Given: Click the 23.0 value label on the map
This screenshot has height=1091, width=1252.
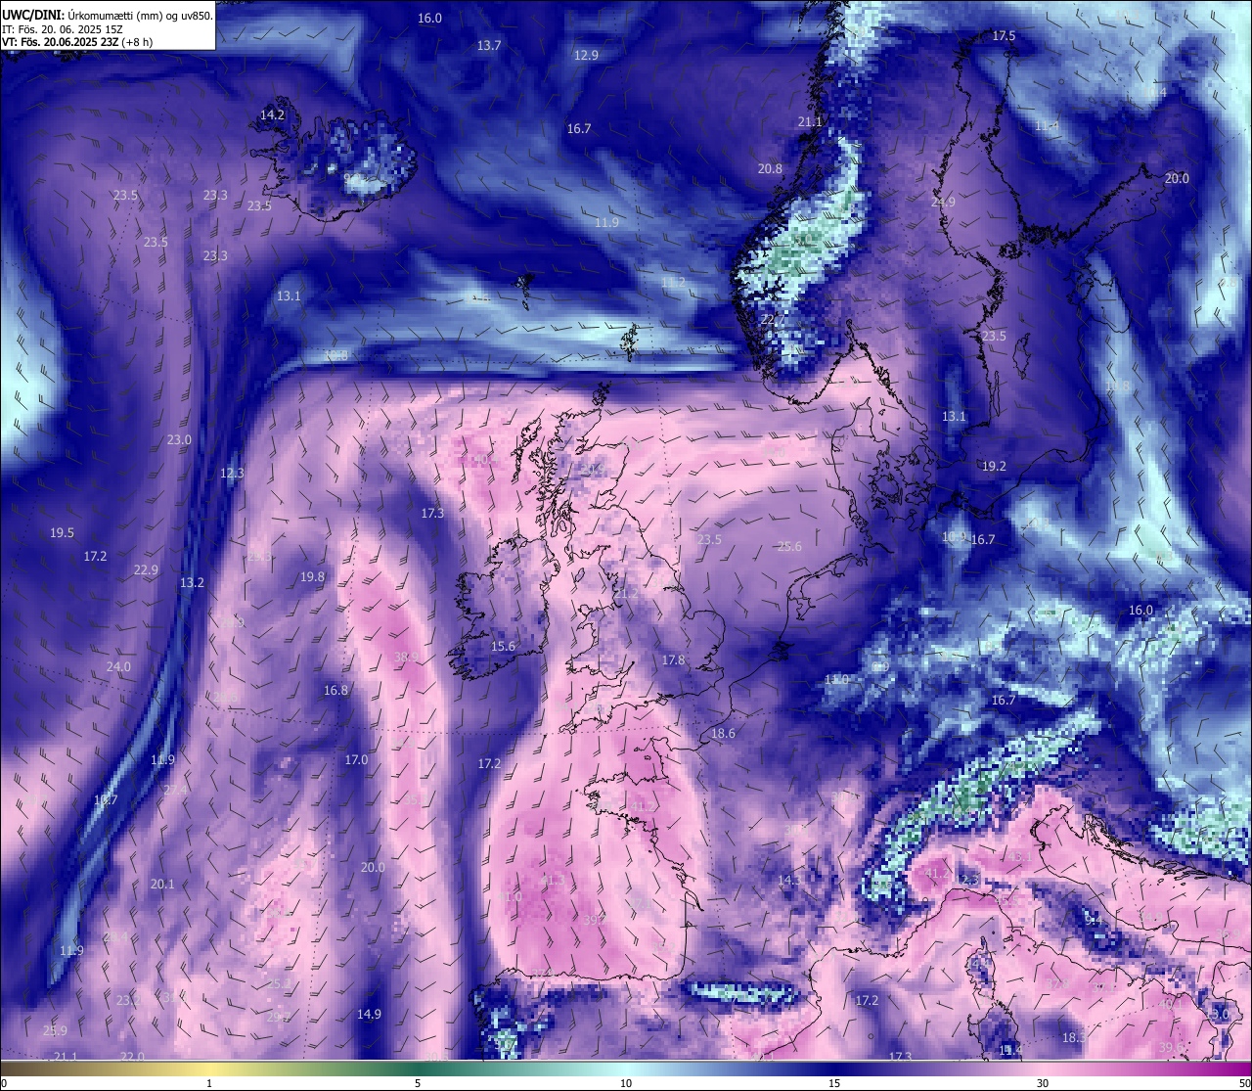Looking at the screenshot, I should click(x=179, y=440).
